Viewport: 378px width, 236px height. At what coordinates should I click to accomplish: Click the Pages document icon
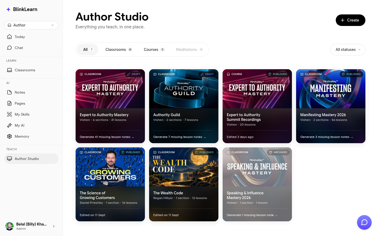pyautogui.click(x=9, y=103)
